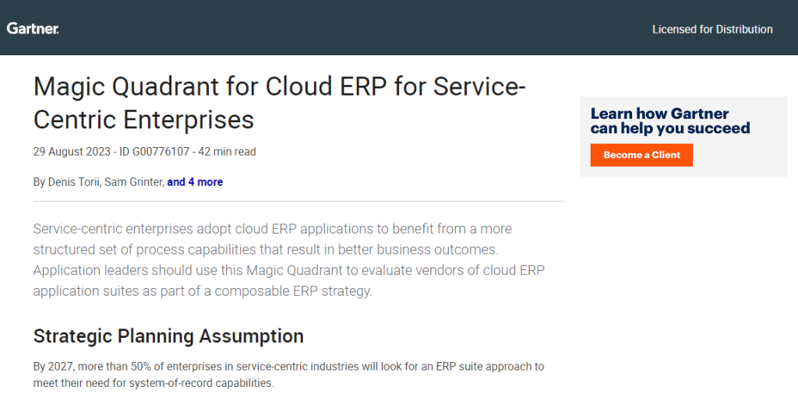Click the empty dark header bar area
The height and width of the screenshot is (411, 798).
(356, 27)
